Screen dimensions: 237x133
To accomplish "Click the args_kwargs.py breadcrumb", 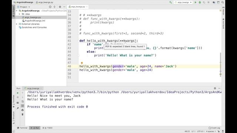I will 44,2.
